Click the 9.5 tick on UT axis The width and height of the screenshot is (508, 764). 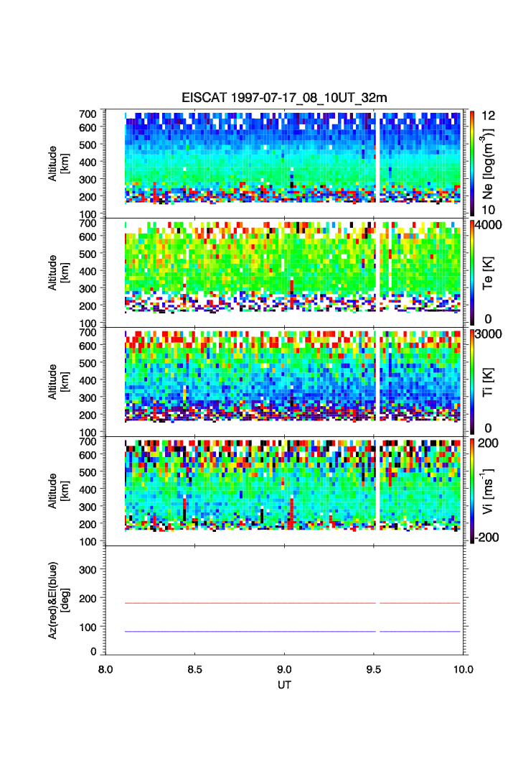(x=374, y=669)
